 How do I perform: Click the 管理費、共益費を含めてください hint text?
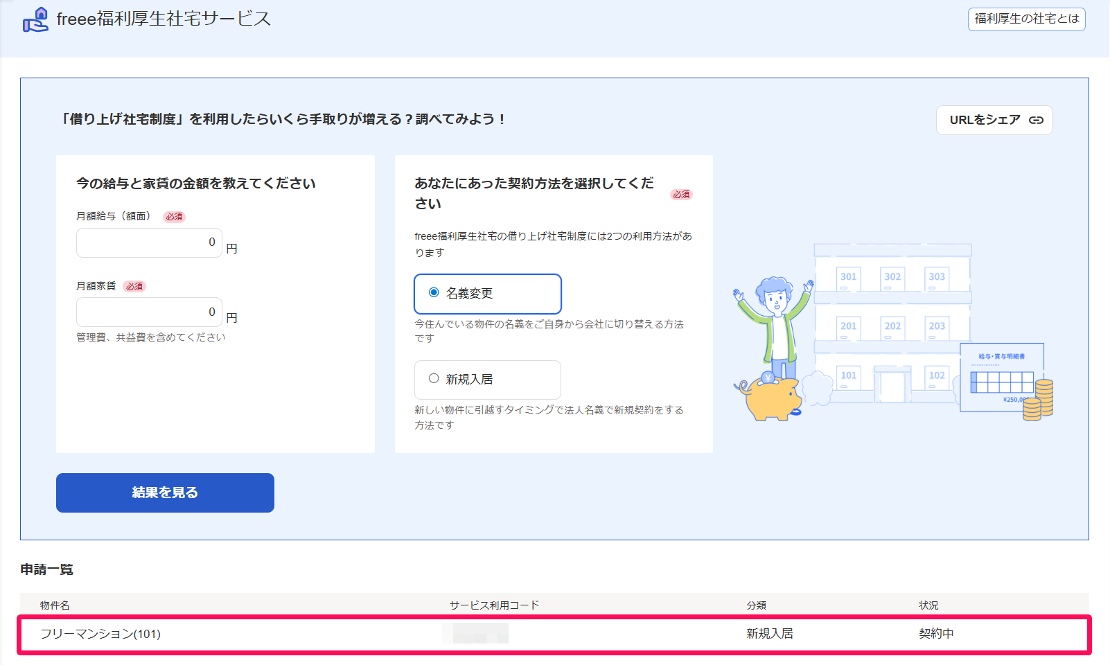coord(151,337)
